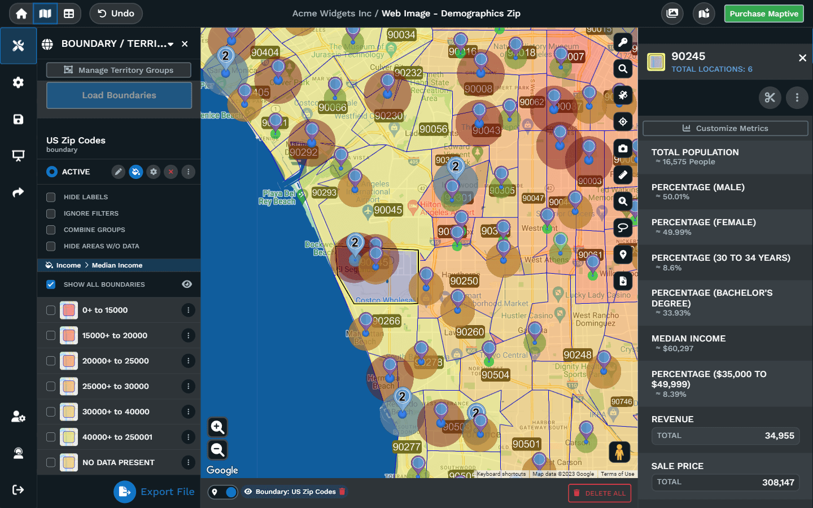Screen dimensions: 813x508
Task: Click the Customize Metrics button
Action: pyautogui.click(x=725, y=128)
